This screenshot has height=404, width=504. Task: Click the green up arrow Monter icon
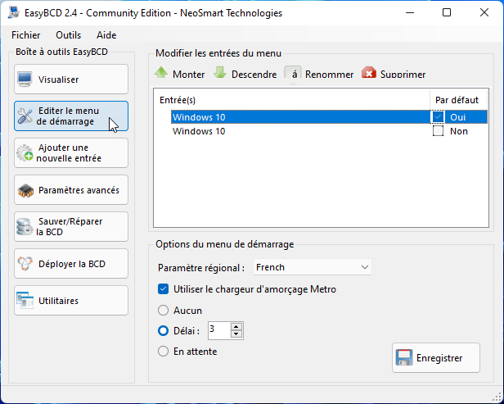pyautogui.click(x=161, y=72)
